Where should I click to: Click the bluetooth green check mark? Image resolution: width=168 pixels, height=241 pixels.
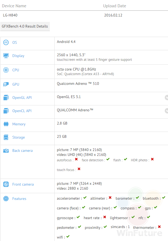click(164, 198)
